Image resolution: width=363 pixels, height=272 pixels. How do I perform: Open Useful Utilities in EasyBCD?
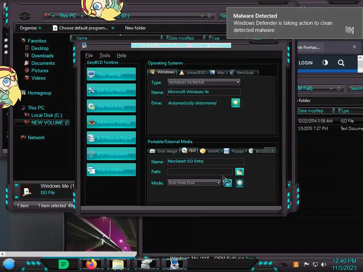coord(111,170)
